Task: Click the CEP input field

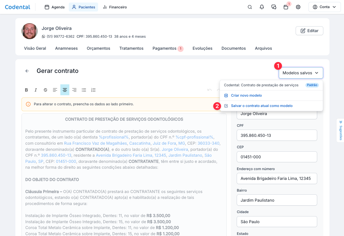Action: tap(277, 157)
